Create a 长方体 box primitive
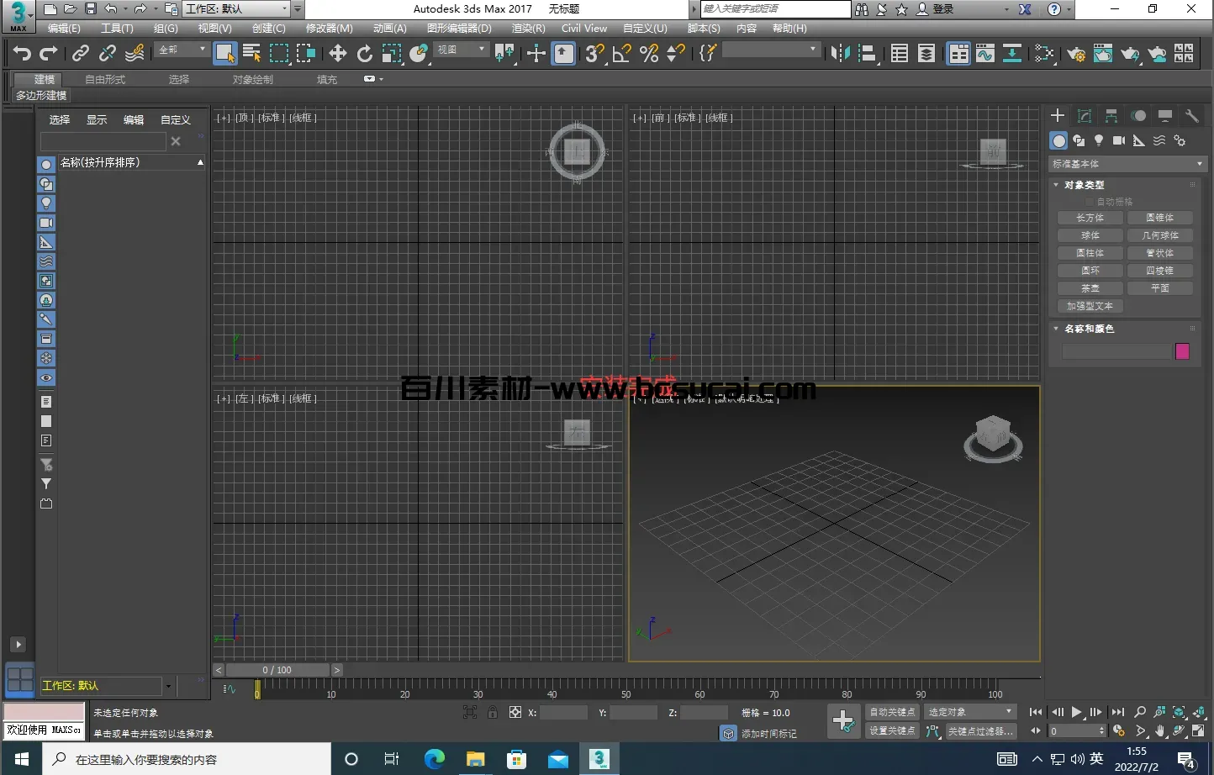The height and width of the screenshot is (775, 1214). [x=1090, y=218]
